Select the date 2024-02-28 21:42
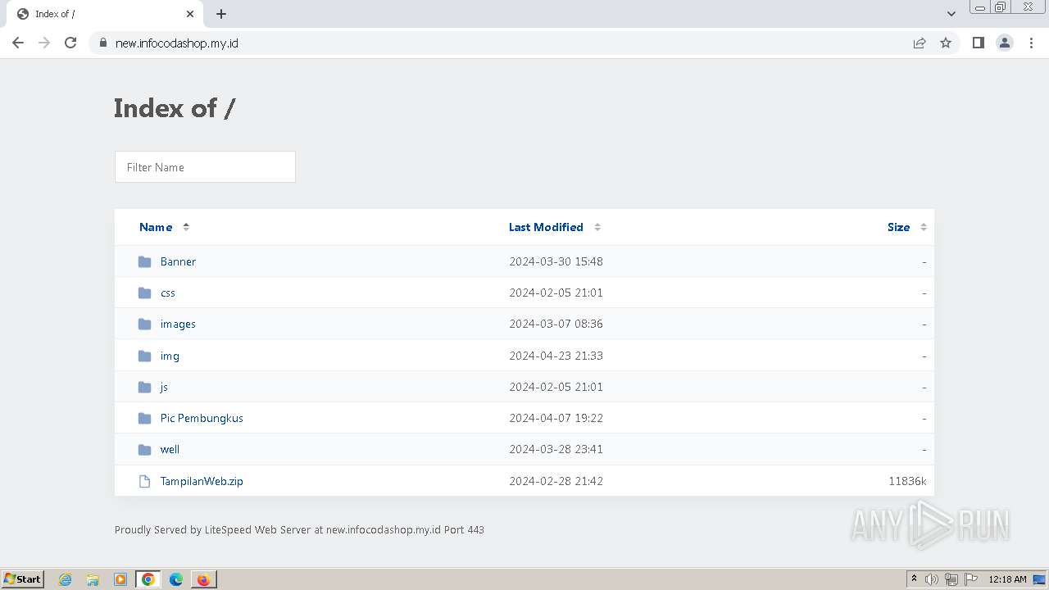The width and height of the screenshot is (1049, 590). click(x=556, y=481)
